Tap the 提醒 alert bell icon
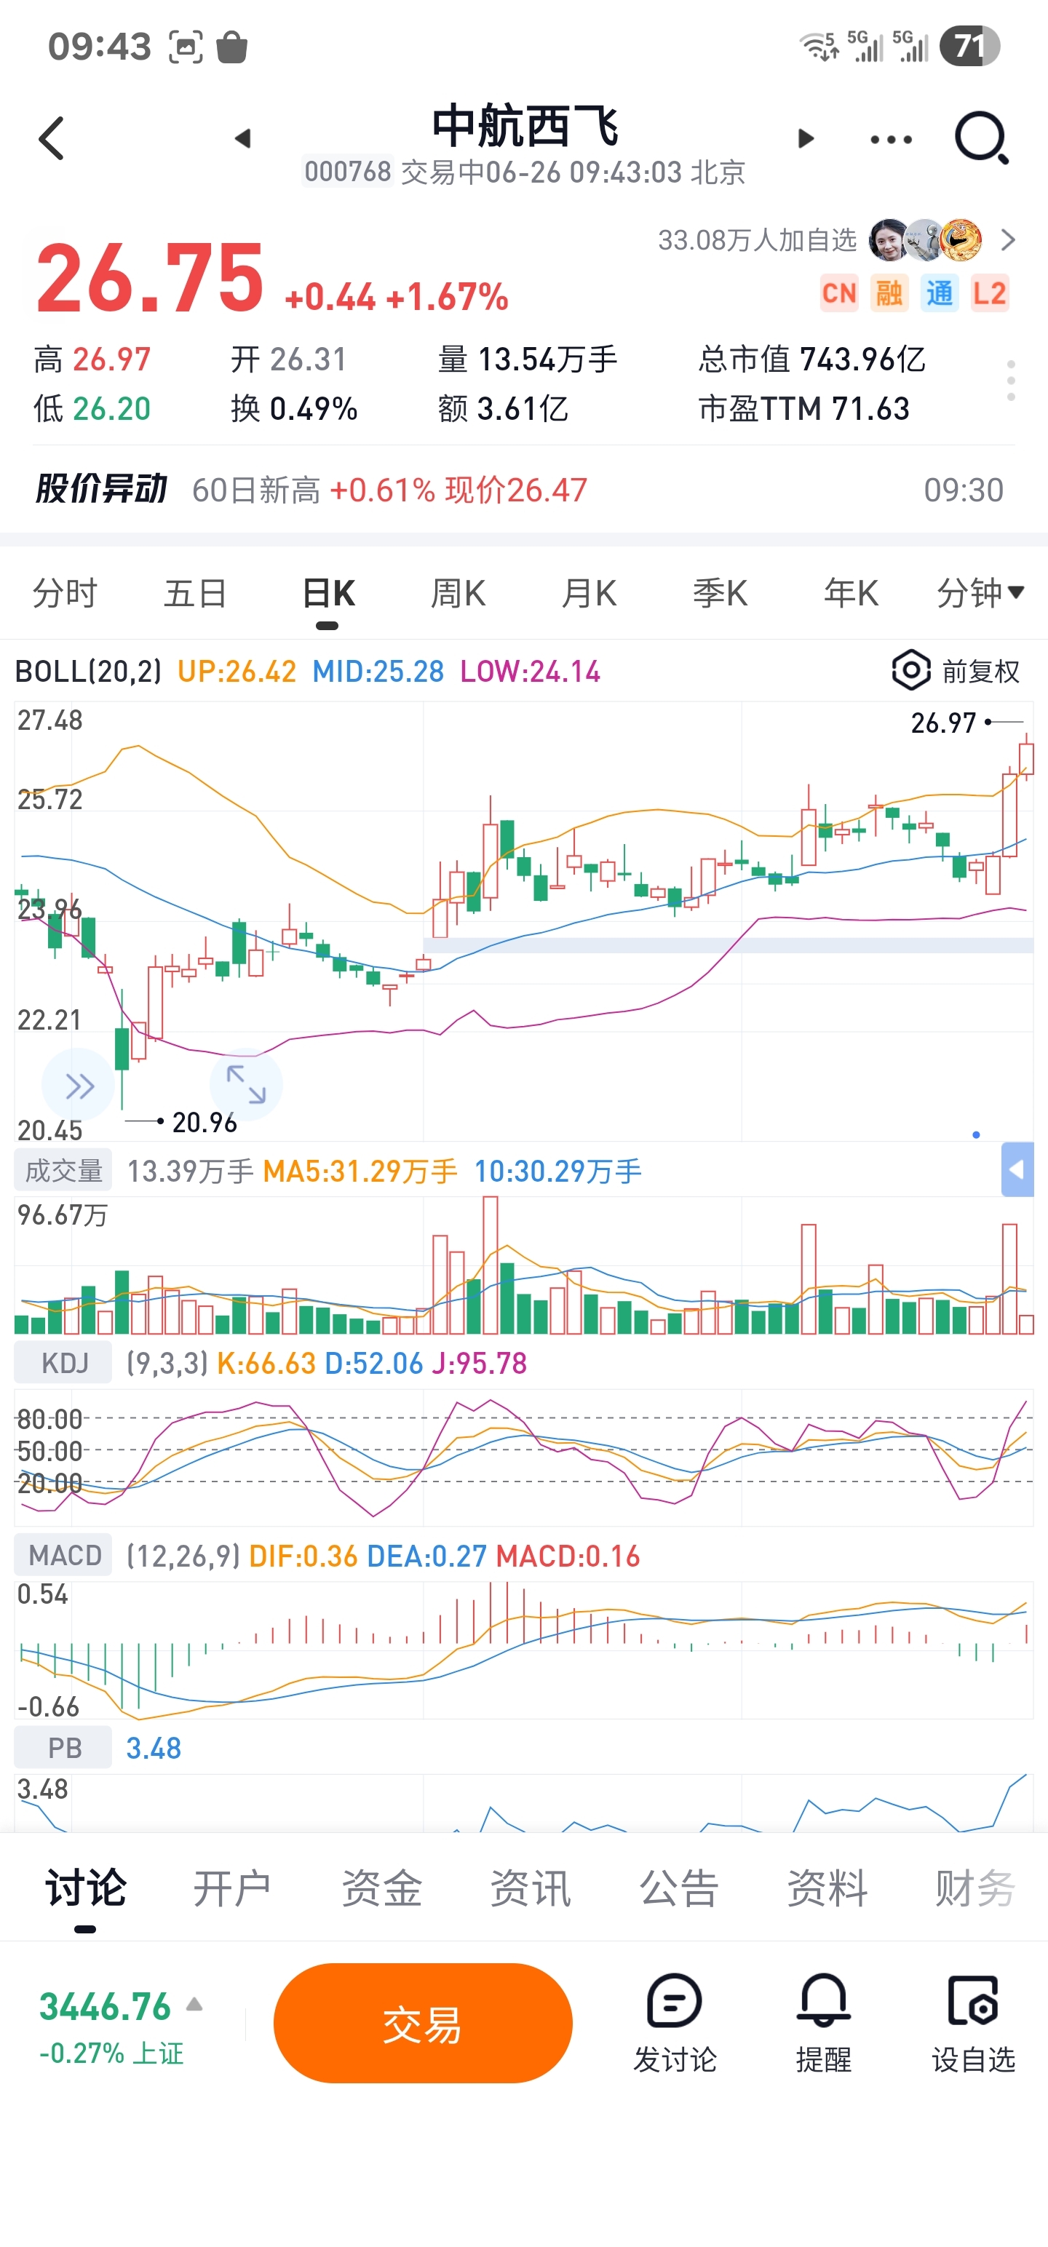This screenshot has height=2247, width=1048. 823,2024
